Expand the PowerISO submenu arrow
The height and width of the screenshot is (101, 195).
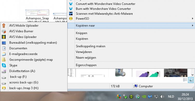pos(192,18)
